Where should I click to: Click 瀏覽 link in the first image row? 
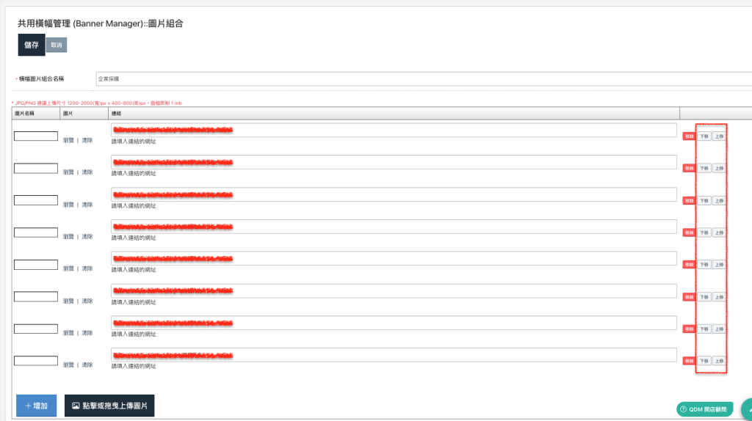point(69,140)
